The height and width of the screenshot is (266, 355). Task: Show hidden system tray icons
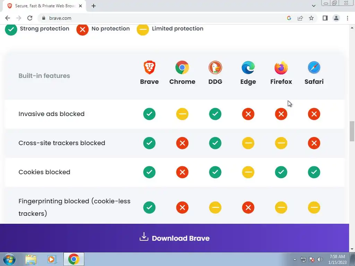pos(295,259)
